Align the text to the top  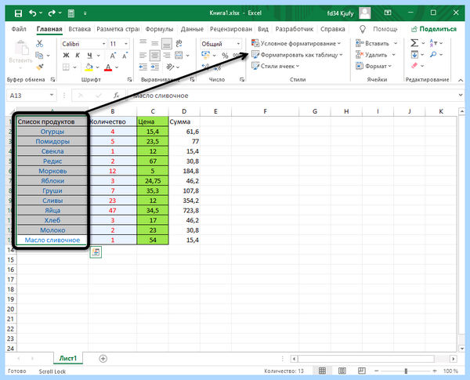pos(143,44)
